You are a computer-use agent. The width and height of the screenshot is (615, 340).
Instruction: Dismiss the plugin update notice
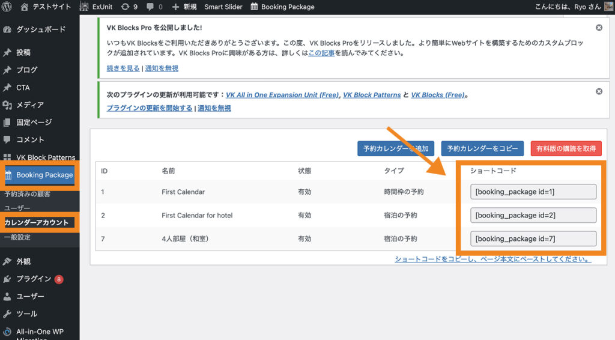point(599,91)
